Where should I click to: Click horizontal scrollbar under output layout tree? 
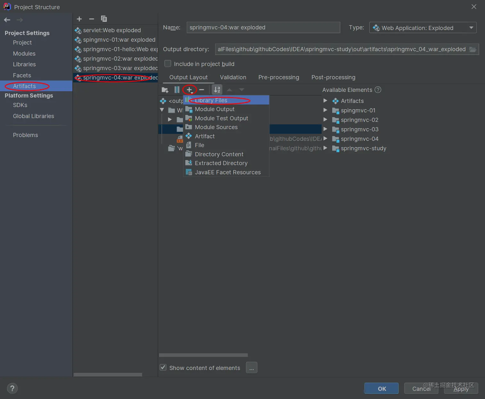pos(203,355)
